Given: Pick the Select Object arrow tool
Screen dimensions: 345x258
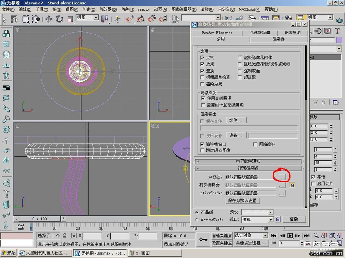Looking at the screenshot, I should click(4, 19).
